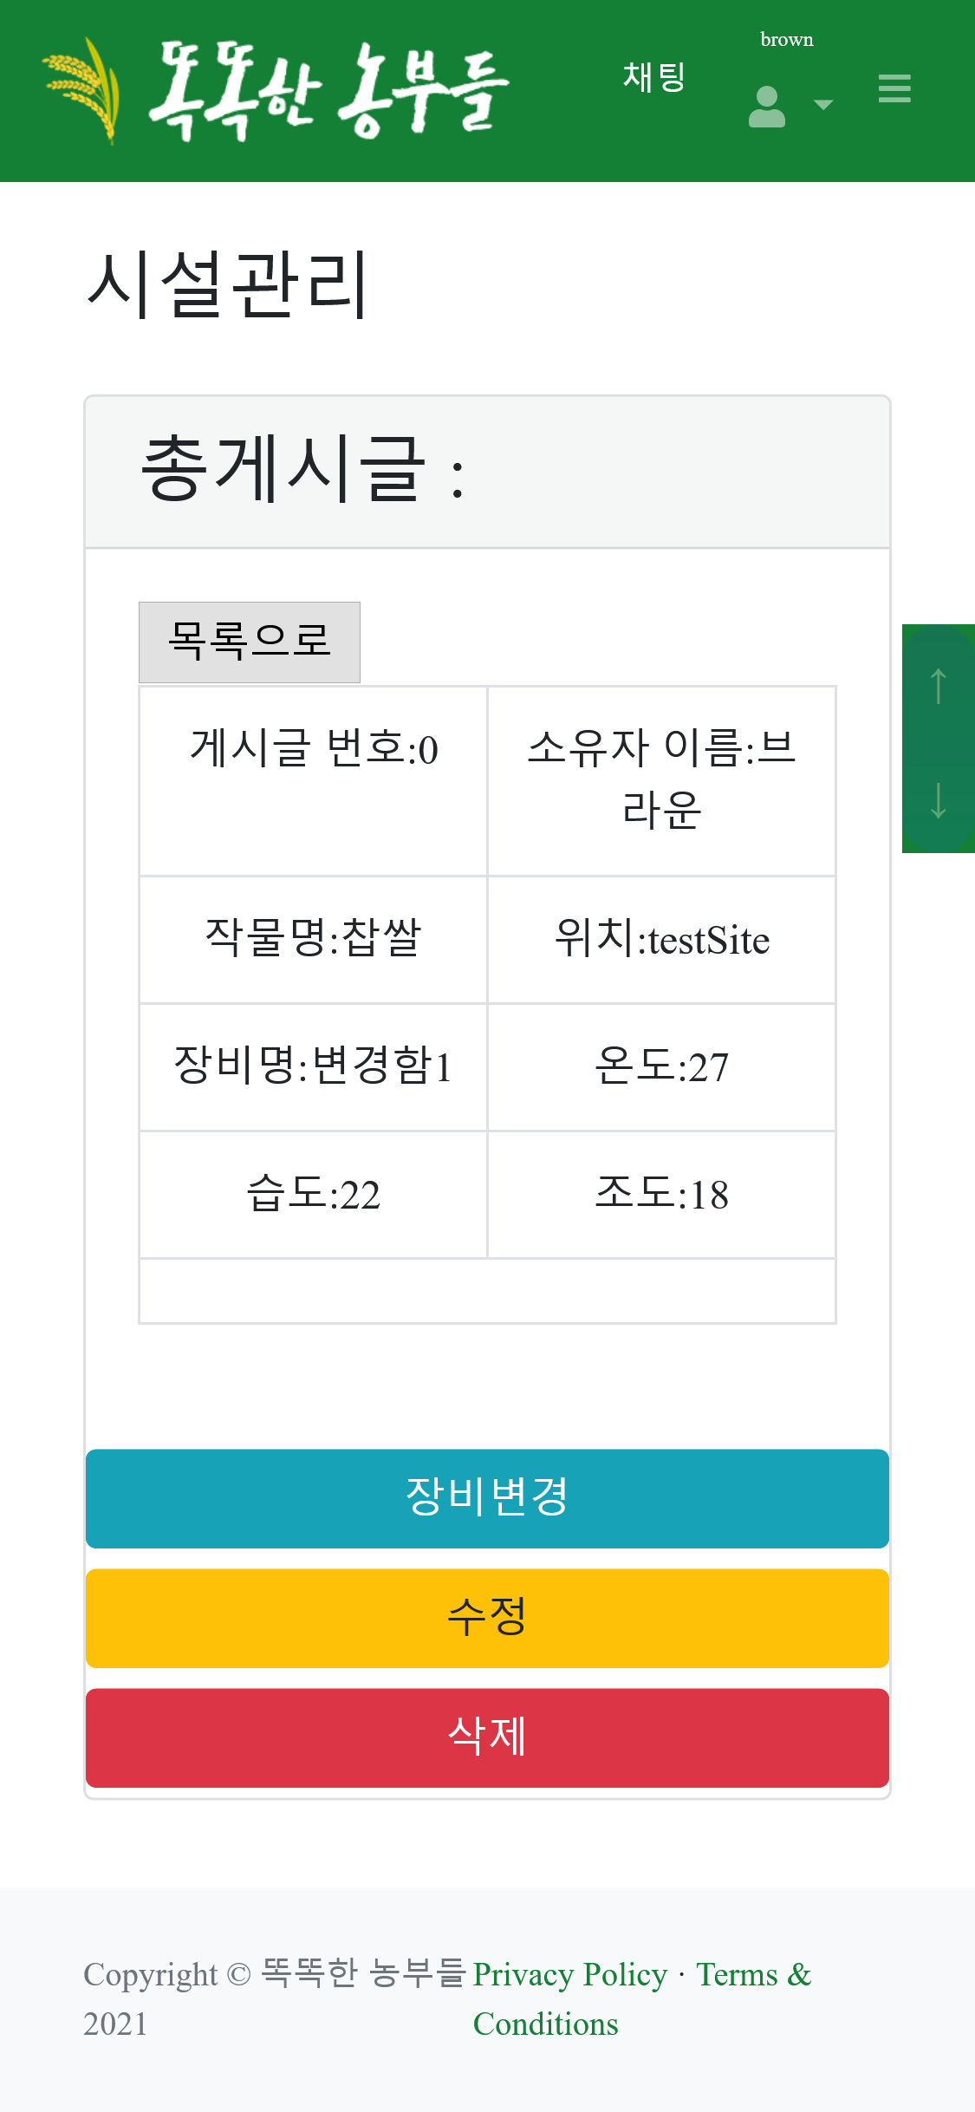
Task: Click the 온도:27 table cell
Action: pos(661,1066)
